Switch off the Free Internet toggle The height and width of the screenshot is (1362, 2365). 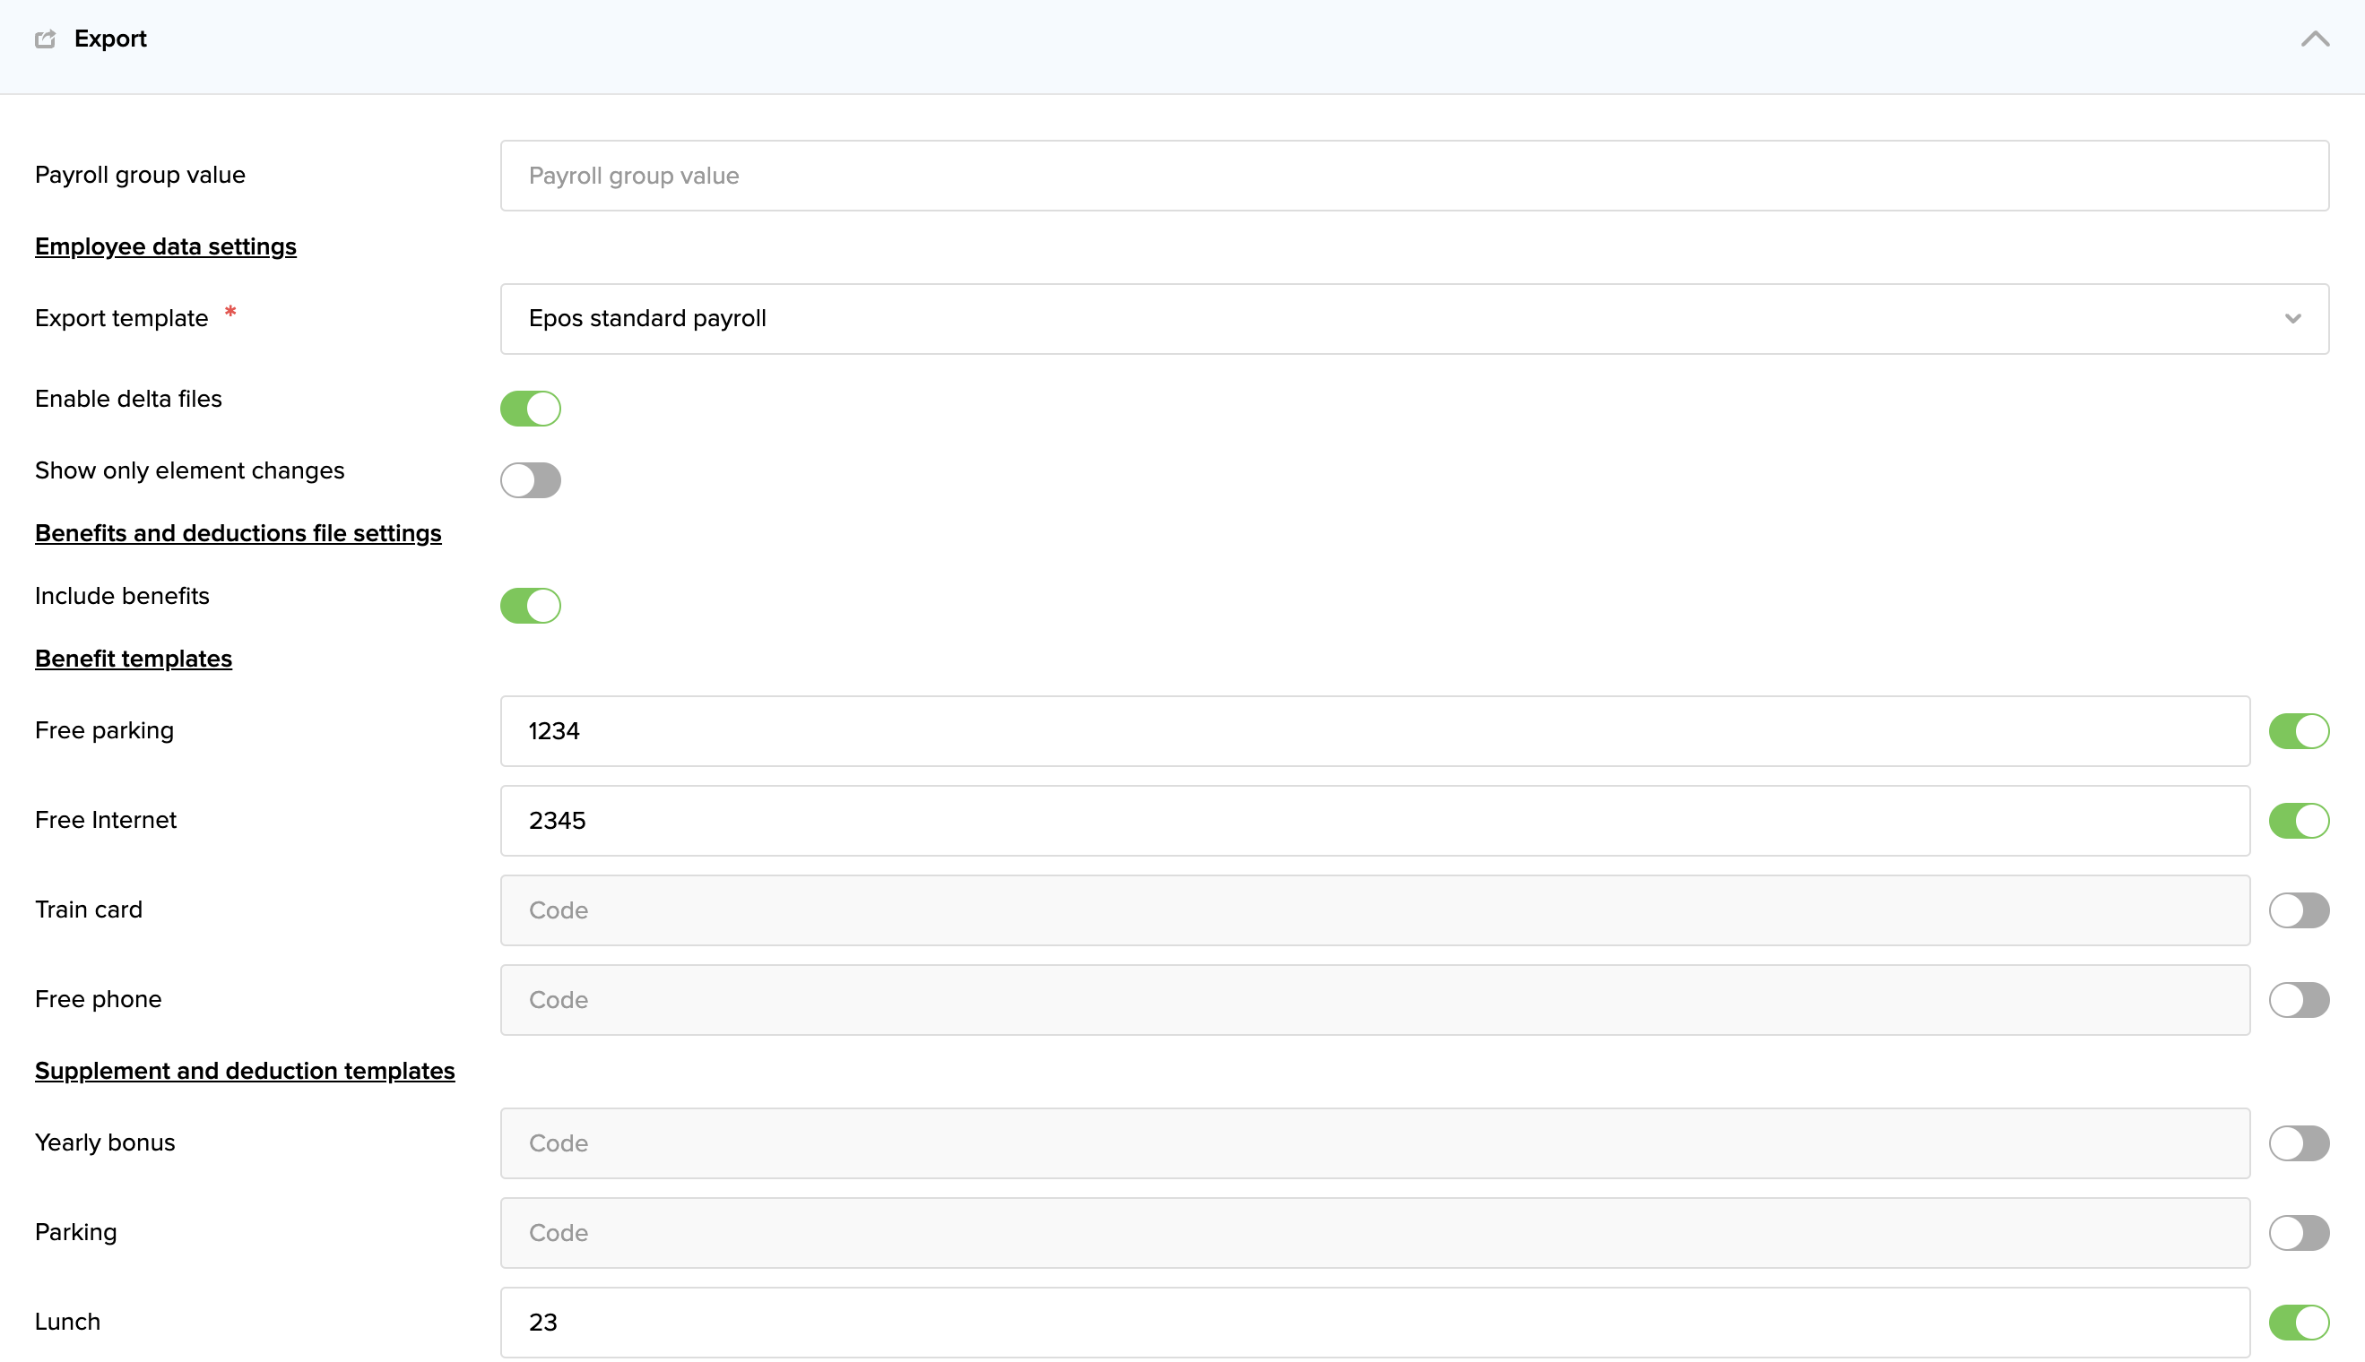(x=2299, y=822)
